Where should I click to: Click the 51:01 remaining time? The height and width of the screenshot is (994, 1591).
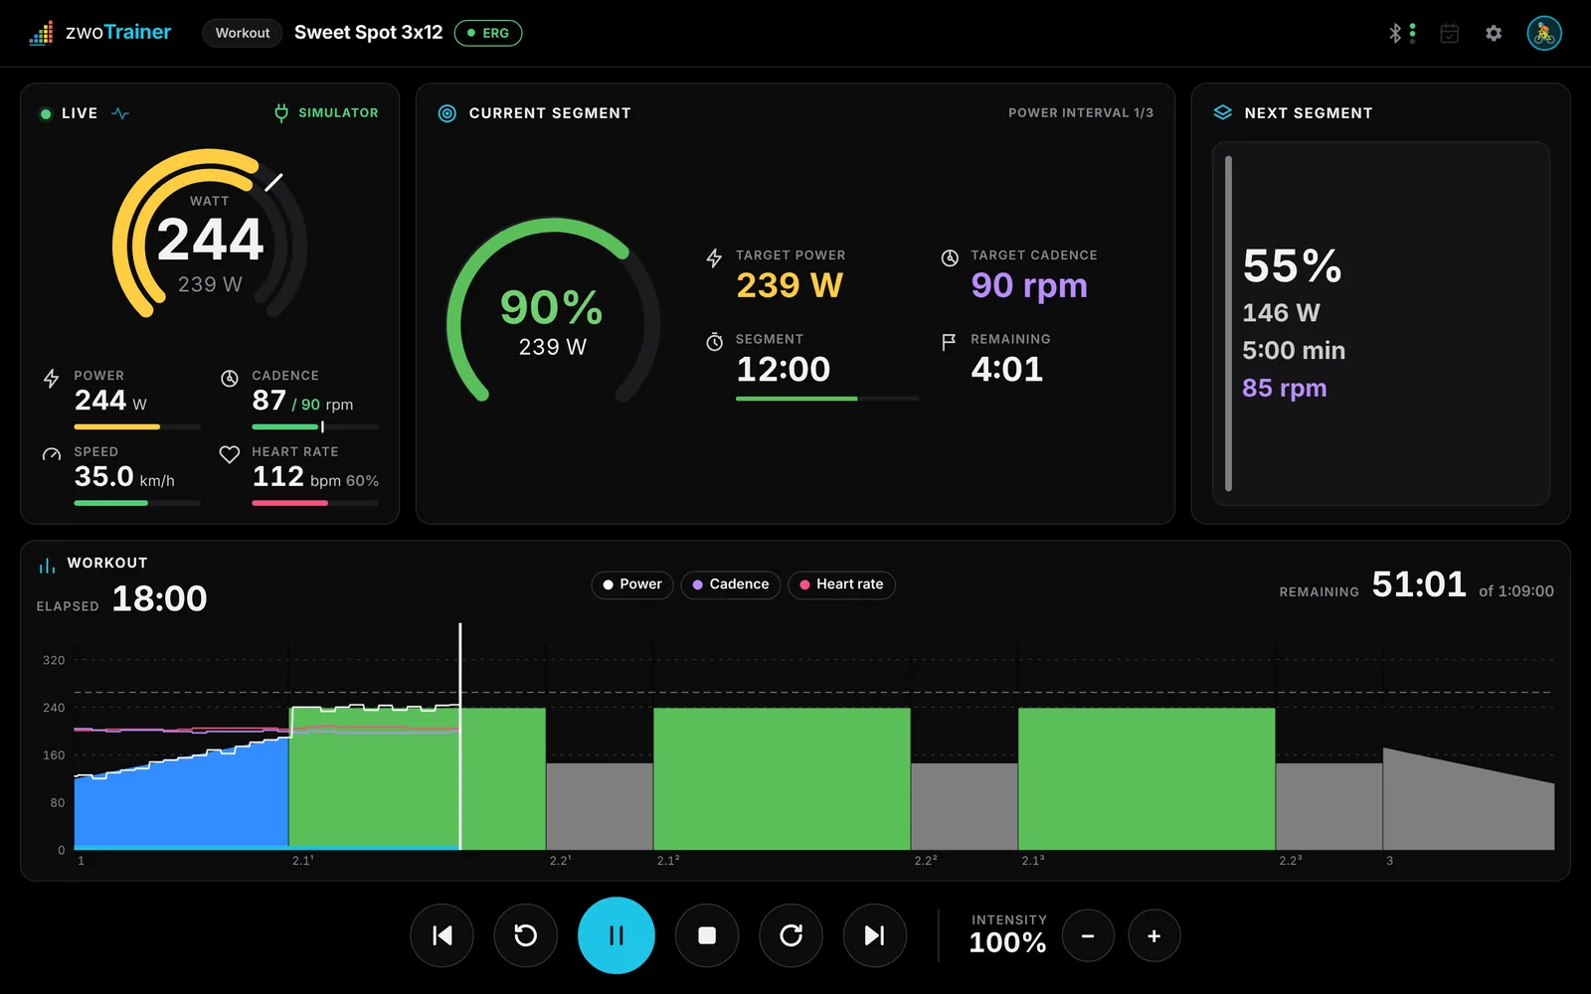coord(1419,584)
